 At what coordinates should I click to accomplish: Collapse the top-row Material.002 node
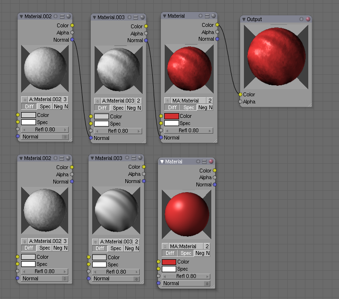(21, 17)
